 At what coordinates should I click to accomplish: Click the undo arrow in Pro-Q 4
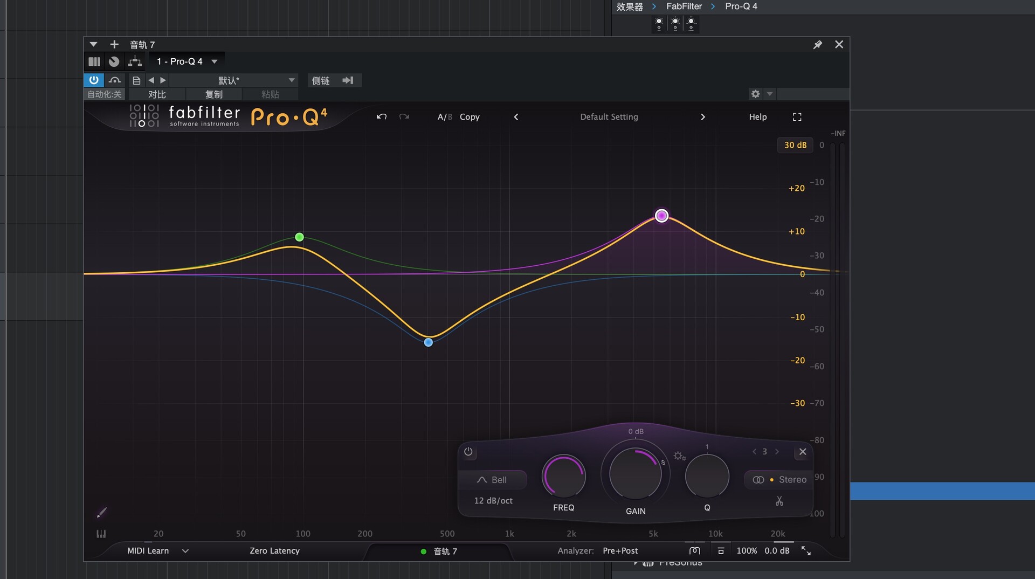coord(381,116)
